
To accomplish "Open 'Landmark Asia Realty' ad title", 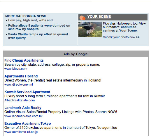I will (23, 108).
